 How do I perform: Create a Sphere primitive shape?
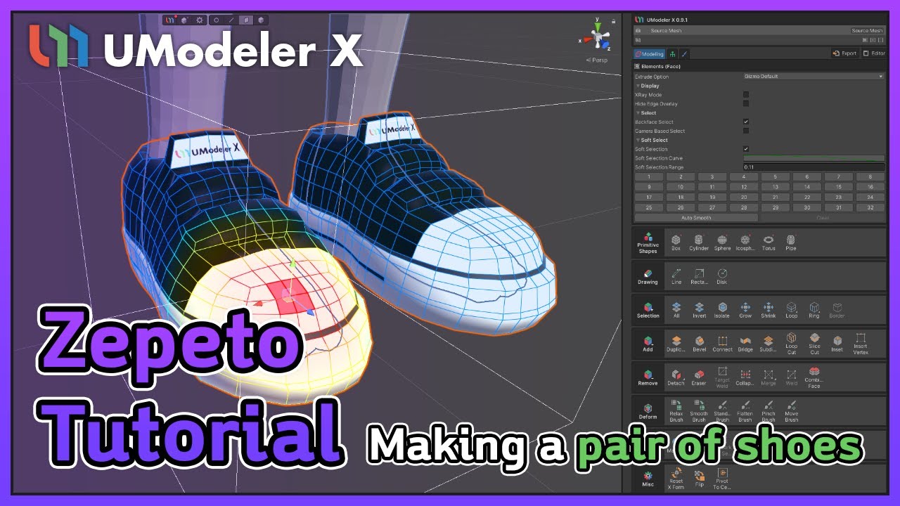(722, 242)
